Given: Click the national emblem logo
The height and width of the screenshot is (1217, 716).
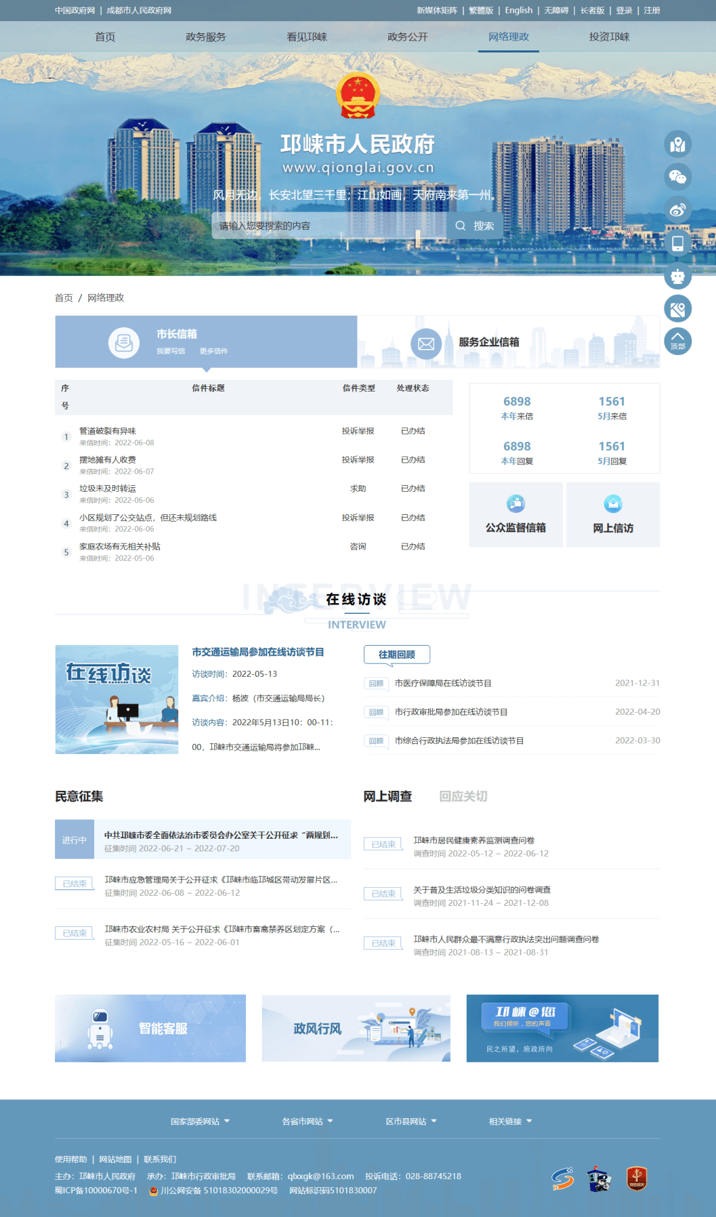Looking at the screenshot, I should click(358, 97).
